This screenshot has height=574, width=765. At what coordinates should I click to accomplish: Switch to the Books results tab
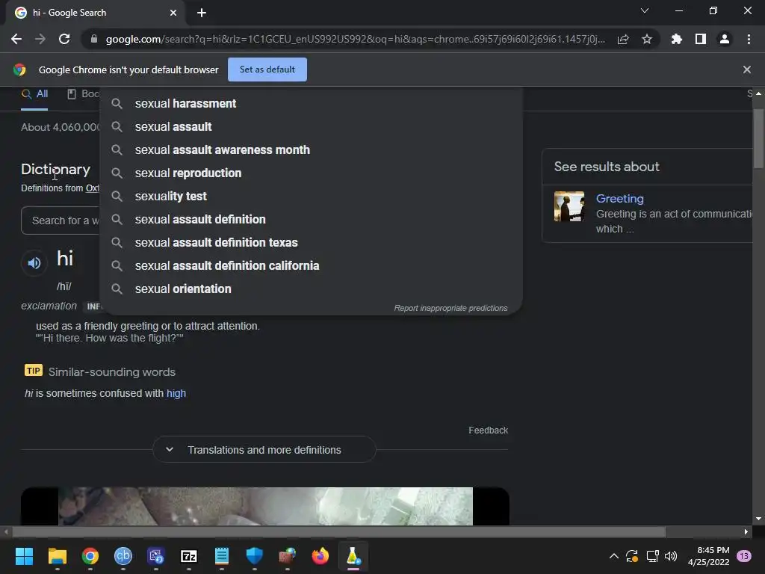(83, 93)
